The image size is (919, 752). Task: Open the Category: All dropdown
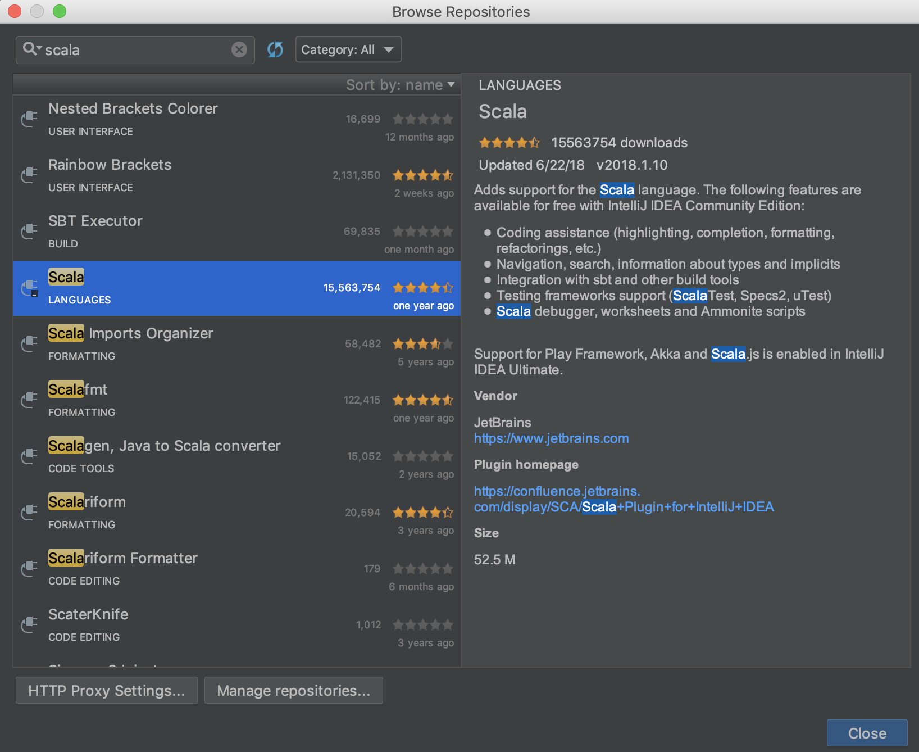click(x=348, y=49)
